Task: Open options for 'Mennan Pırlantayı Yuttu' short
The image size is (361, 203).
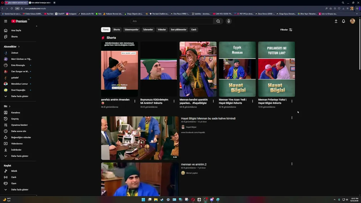Action: [x=292, y=101]
